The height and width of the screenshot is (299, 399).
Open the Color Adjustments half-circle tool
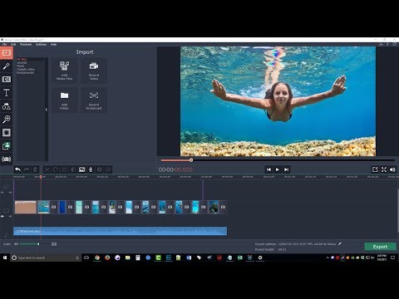(73, 169)
